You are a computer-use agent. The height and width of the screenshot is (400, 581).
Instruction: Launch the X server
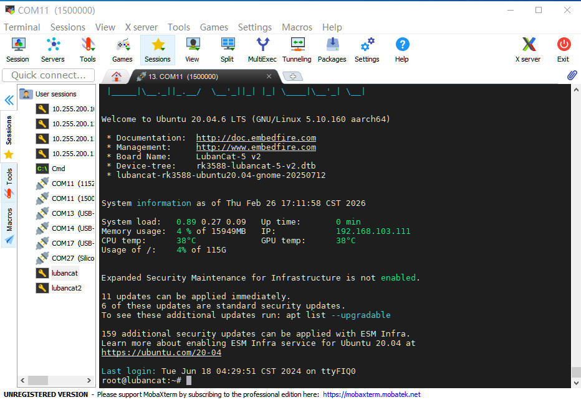(527, 50)
